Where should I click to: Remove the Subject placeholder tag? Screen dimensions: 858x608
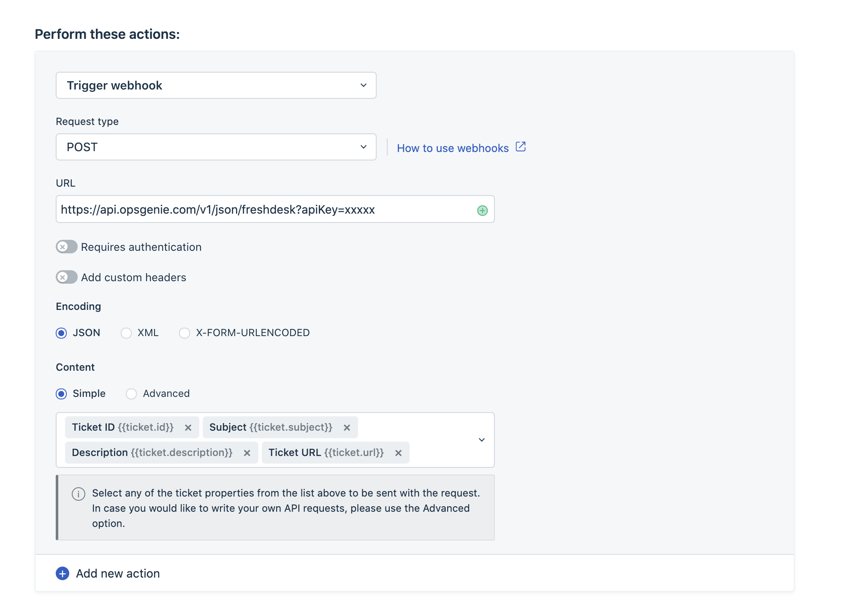[x=347, y=428]
